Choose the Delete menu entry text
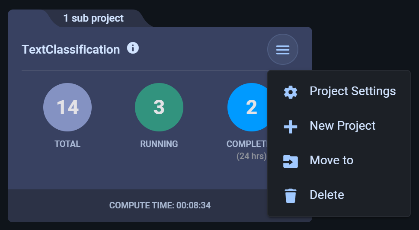 [x=326, y=195]
